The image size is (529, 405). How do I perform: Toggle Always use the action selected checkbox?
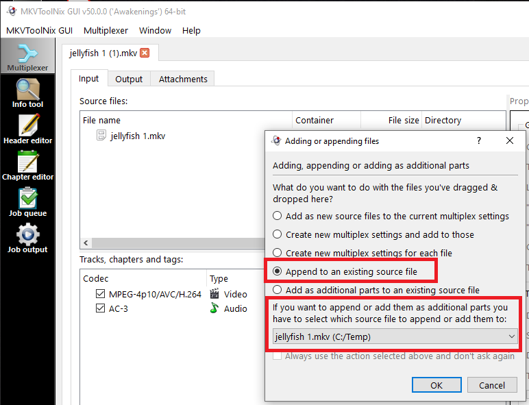point(278,356)
